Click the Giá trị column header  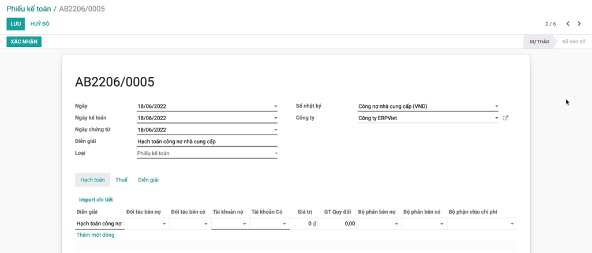(304, 212)
